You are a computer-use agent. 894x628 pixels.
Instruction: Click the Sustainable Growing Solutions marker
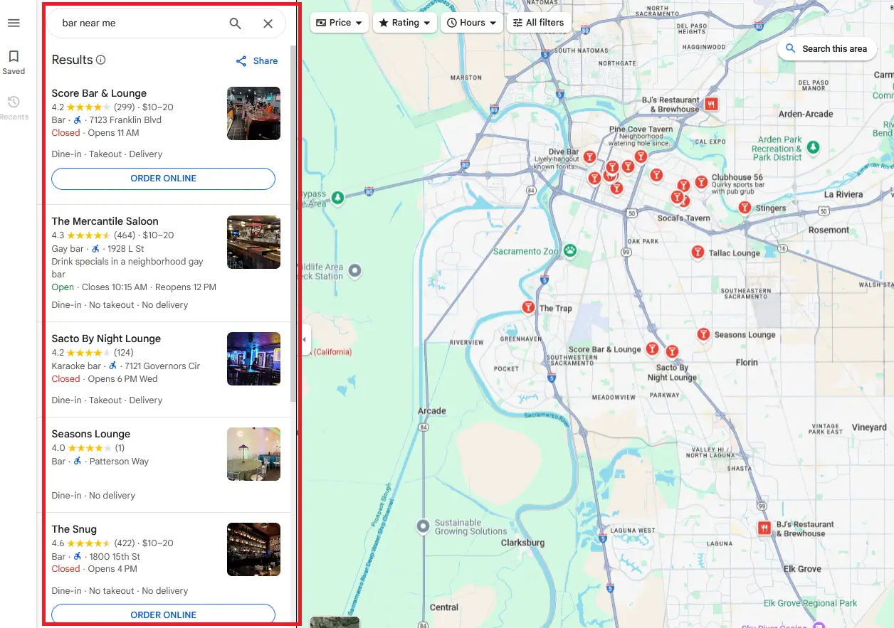point(424,526)
